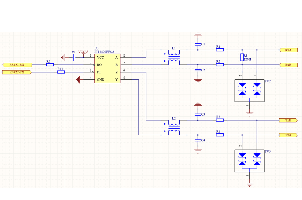
Task: Click the SIT3490EESA part name text
Action: tap(104, 52)
